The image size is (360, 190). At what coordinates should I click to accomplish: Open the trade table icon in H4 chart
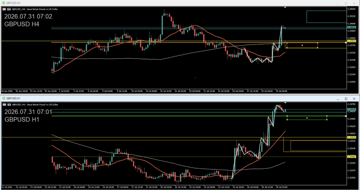(x=4, y=9)
